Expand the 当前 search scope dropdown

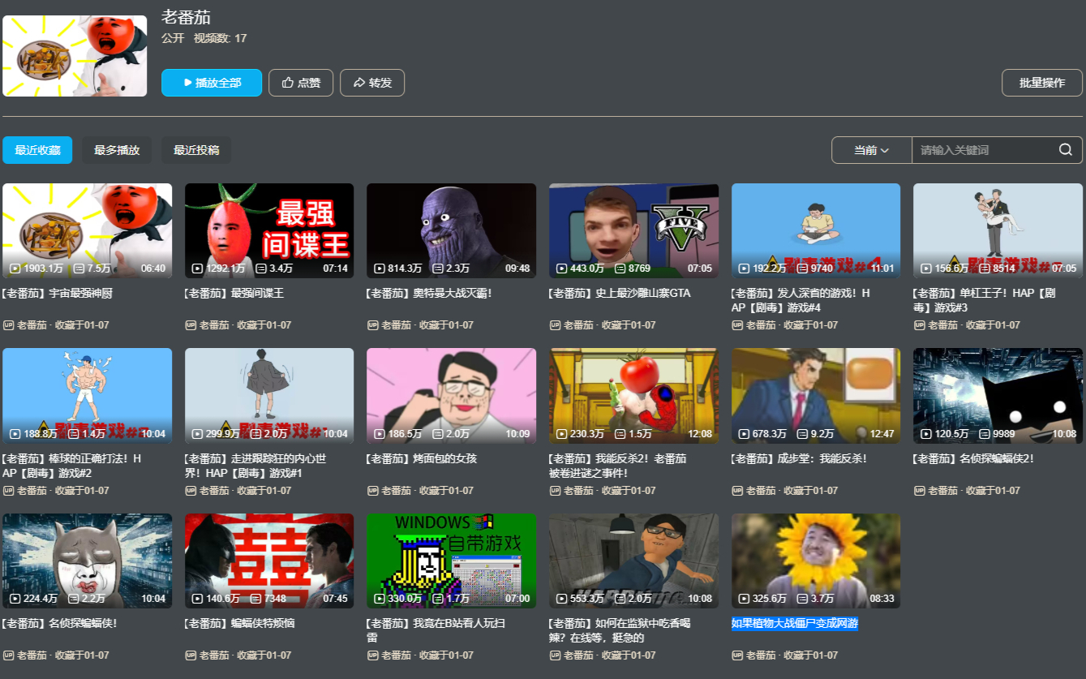(x=871, y=150)
